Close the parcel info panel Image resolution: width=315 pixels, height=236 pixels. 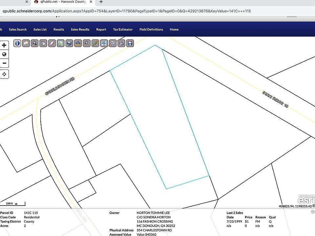click(x=312, y=212)
